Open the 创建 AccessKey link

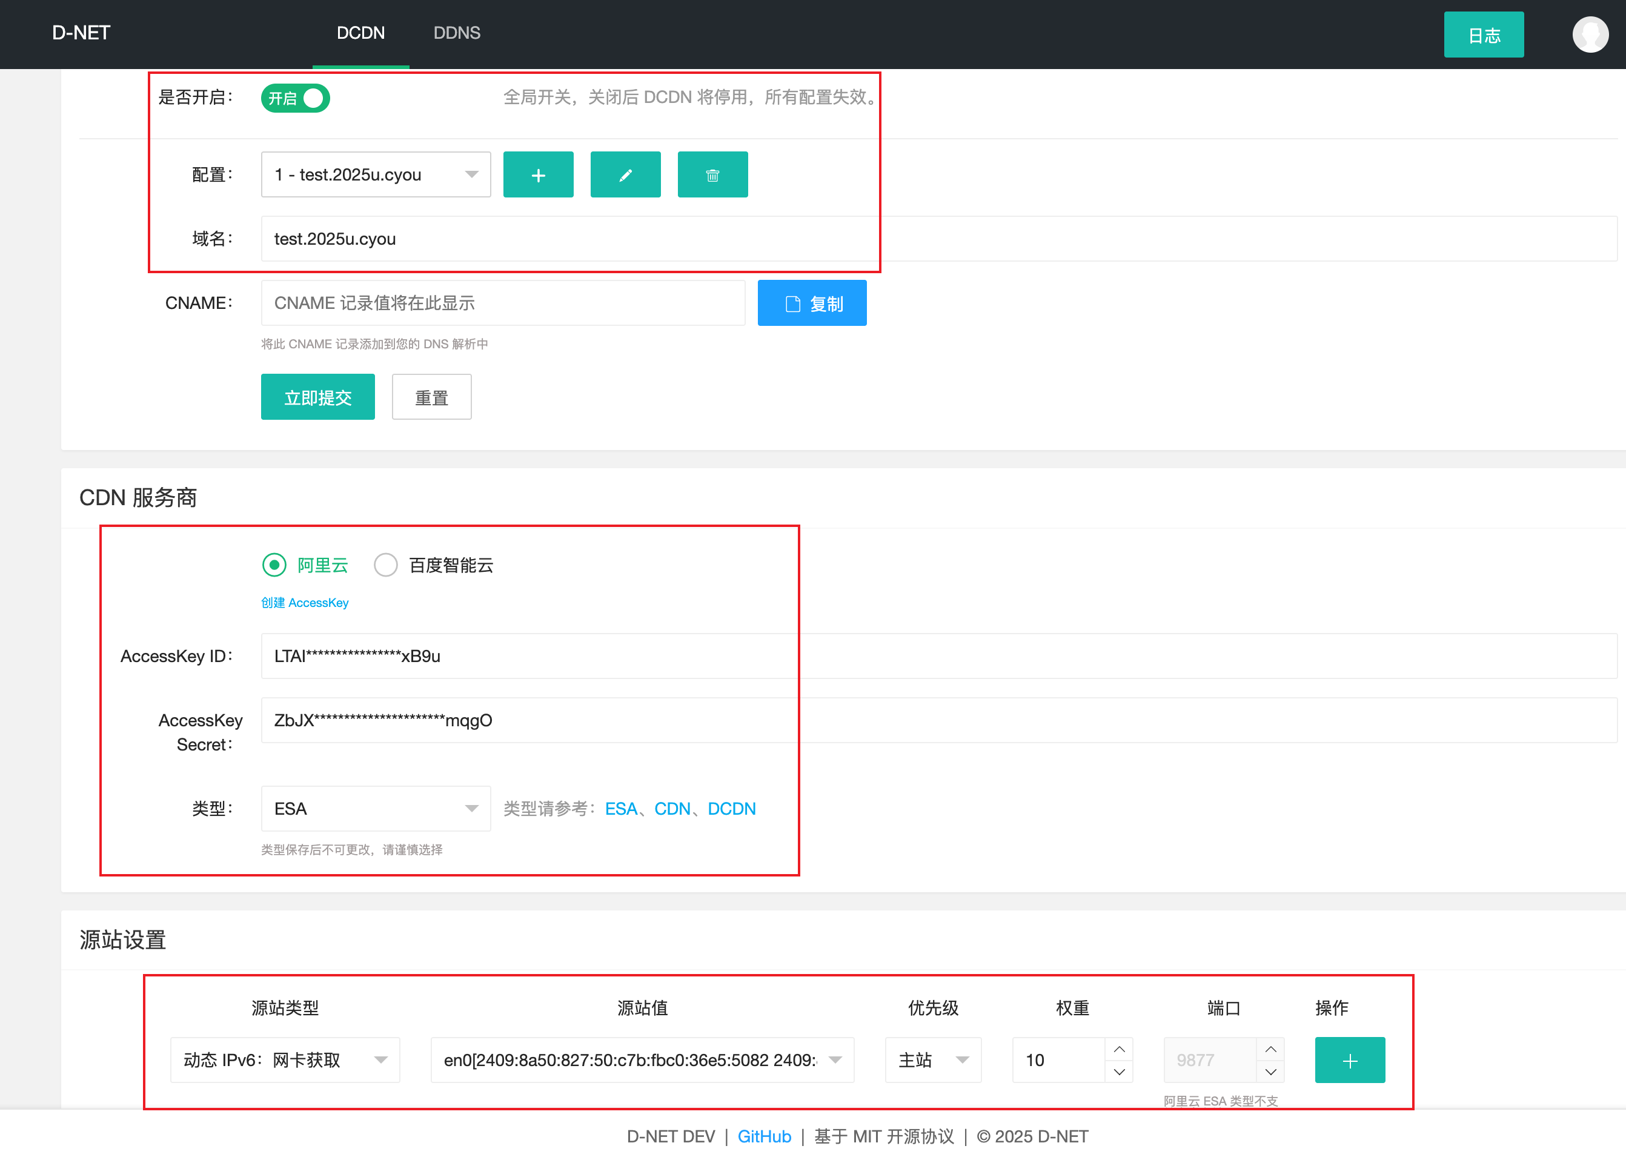(305, 602)
